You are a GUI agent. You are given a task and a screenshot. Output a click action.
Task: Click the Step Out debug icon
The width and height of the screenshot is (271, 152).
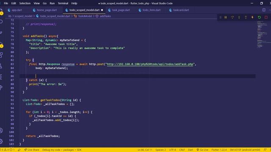click(x=246, y=17)
